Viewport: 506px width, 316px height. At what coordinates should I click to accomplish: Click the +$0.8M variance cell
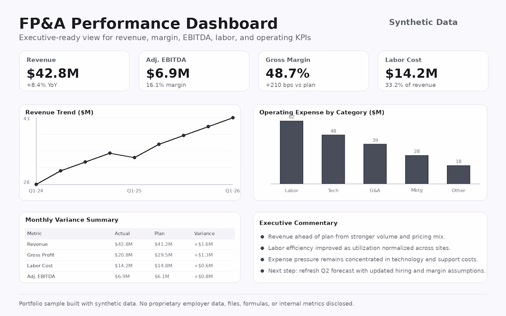click(203, 276)
